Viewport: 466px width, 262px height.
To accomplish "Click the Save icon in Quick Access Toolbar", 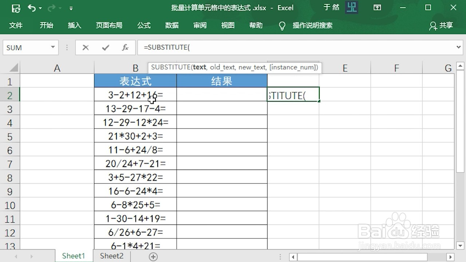I will tap(16, 8).
